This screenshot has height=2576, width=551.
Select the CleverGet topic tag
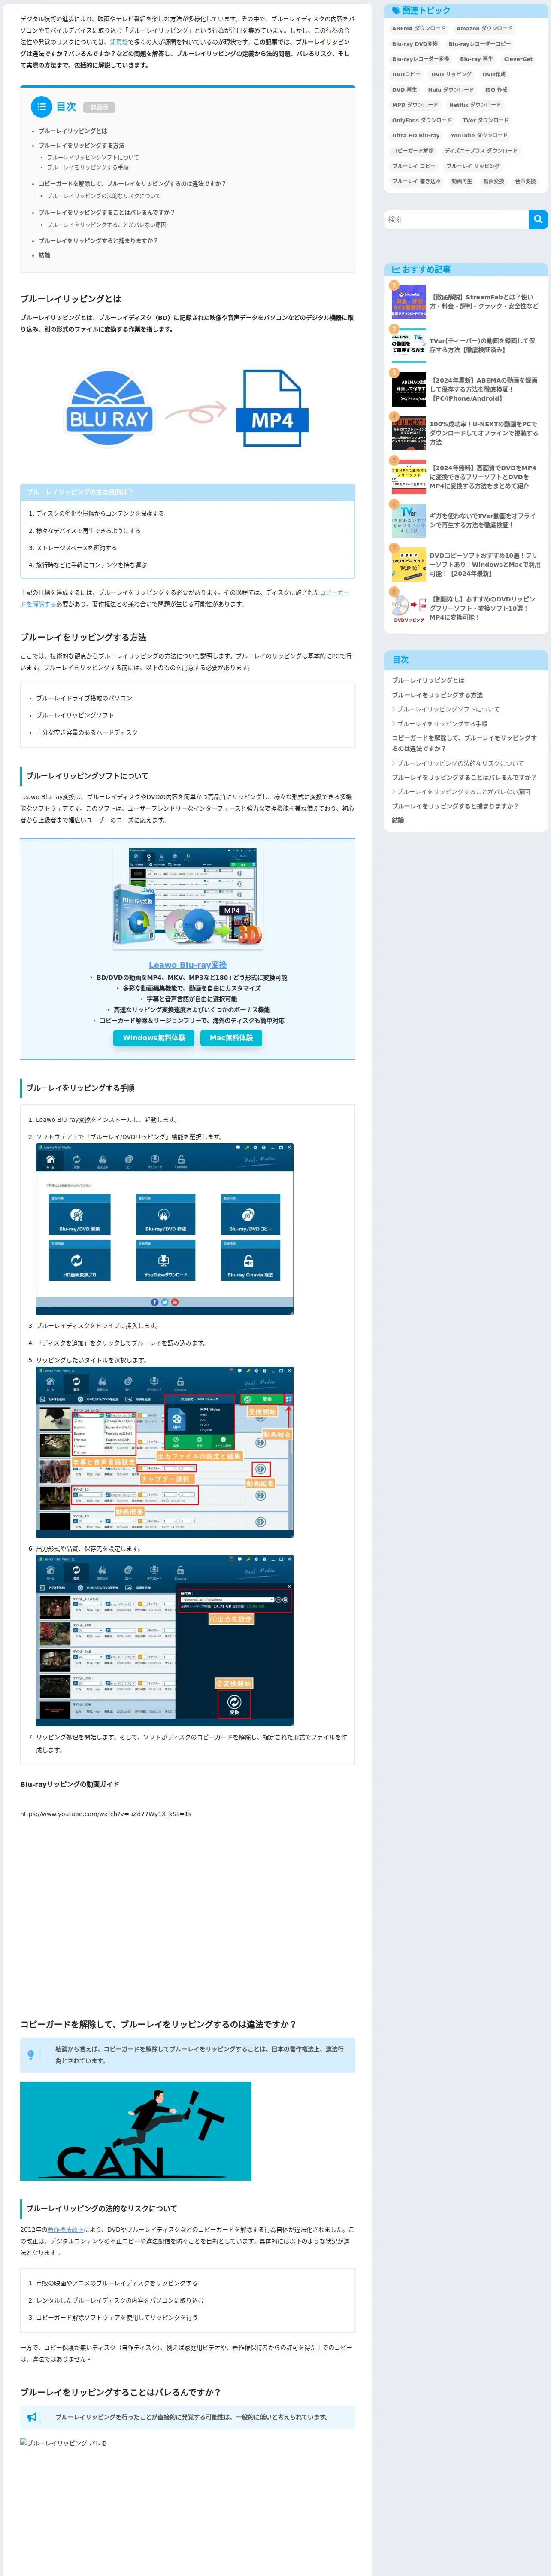[x=518, y=59]
